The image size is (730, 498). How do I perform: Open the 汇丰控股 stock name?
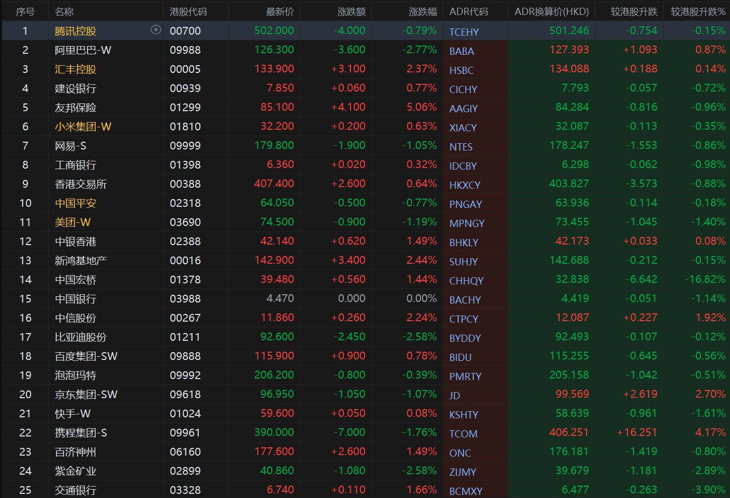pyautogui.click(x=76, y=69)
